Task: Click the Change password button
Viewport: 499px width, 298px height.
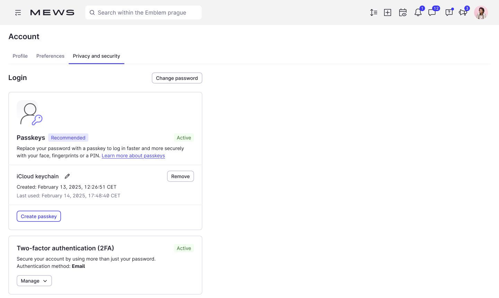Action: pyautogui.click(x=177, y=78)
